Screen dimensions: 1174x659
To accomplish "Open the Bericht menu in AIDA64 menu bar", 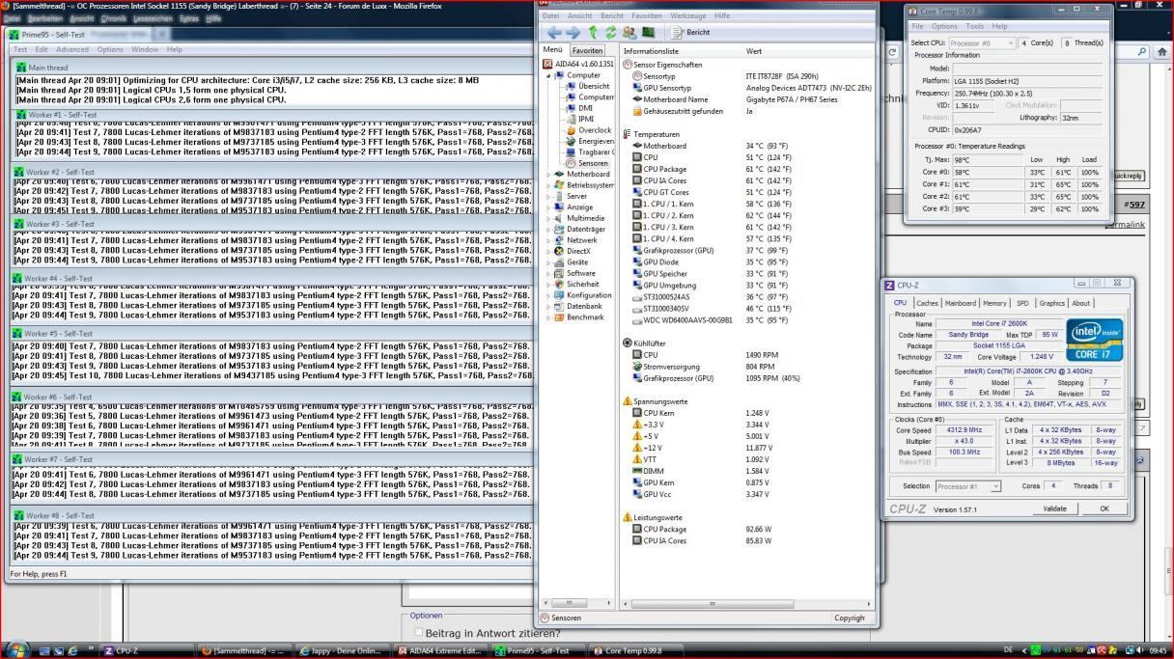I will (612, 15).
